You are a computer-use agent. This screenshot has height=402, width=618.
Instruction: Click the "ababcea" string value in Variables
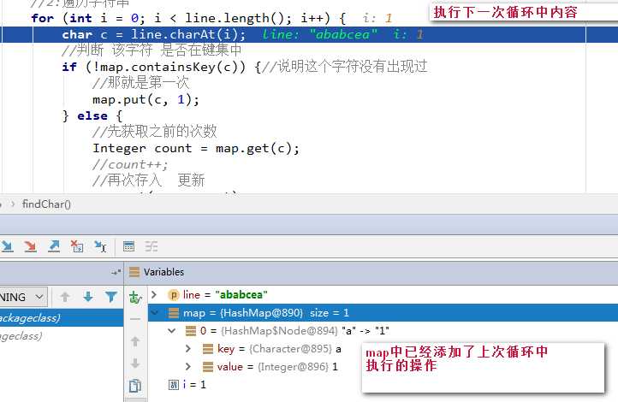click(241, 295)
